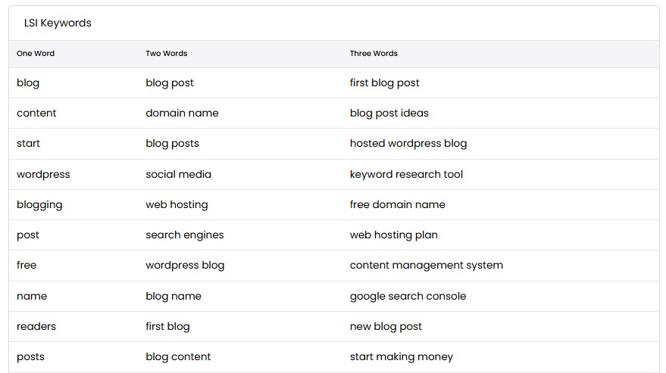Click the 'One Word' column header
The height and width of the screenshot is (373, 666).
pyautogui.click(x=36, y=54)
